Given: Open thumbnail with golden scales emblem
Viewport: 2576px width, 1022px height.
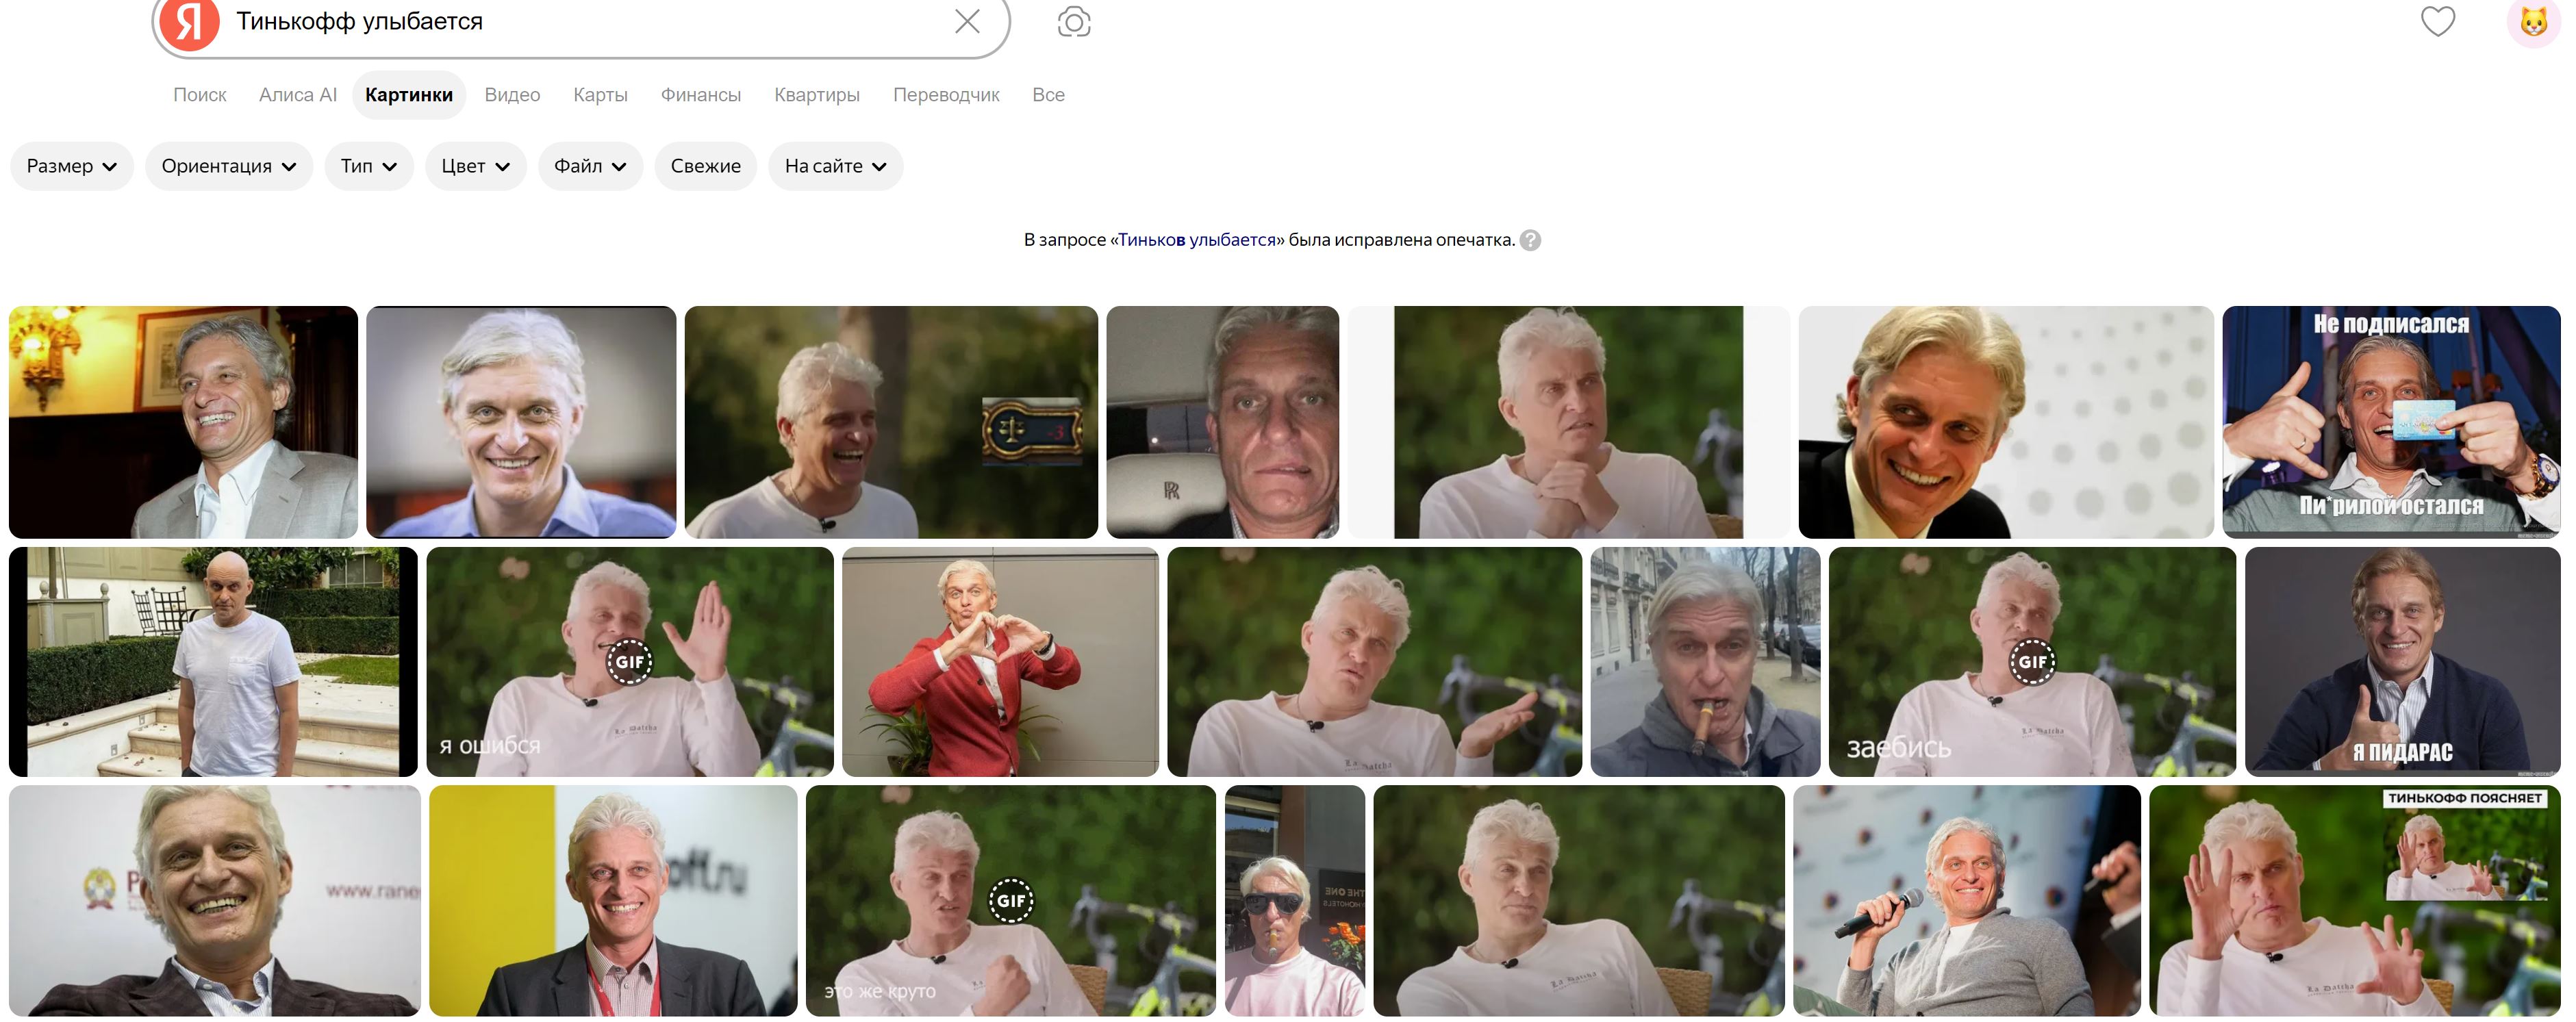Looking at the screenshot, I should pyautogui.click(x=891, y=422).
